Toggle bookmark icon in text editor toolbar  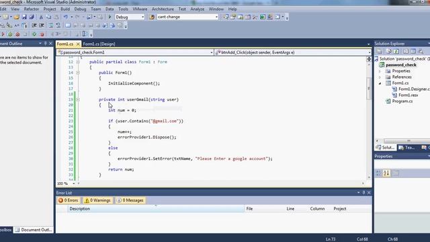click(68, 26)
